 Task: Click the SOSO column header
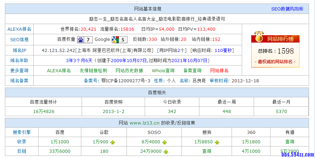coord(154,133)
